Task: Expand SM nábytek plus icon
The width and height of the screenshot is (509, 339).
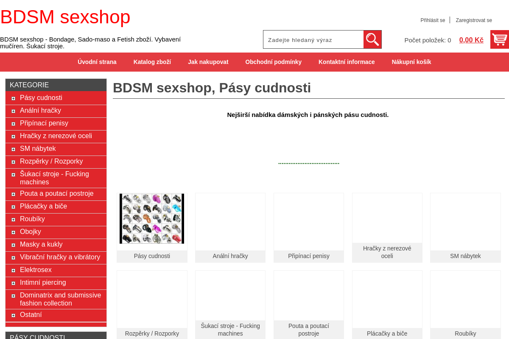Action: (x=13, y=149)
